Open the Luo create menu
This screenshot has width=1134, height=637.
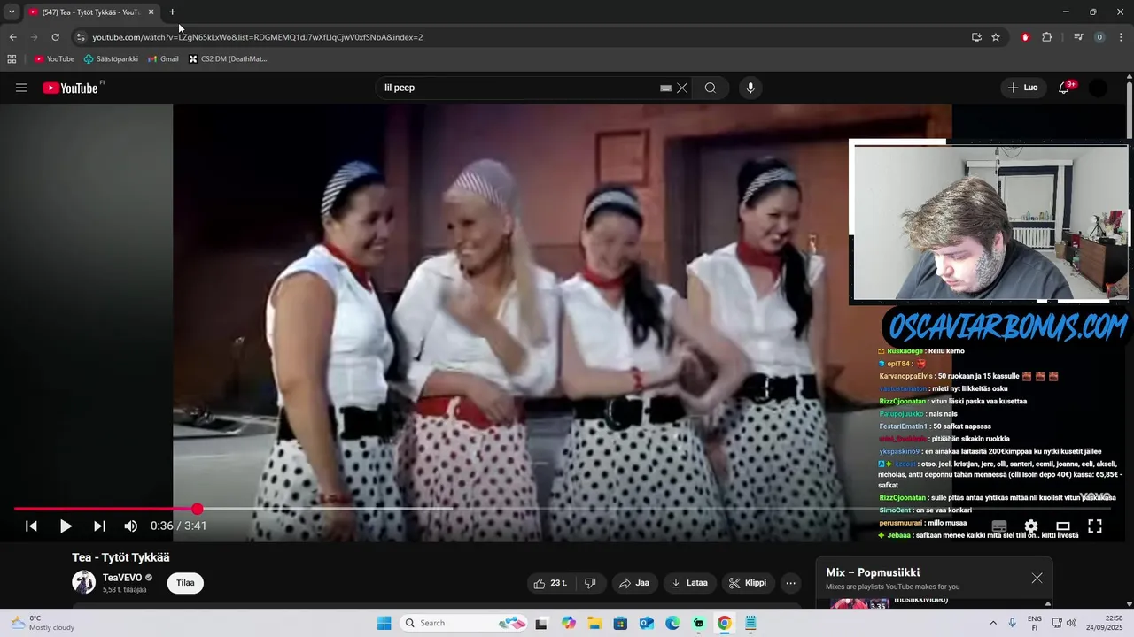pos(1022,88)
